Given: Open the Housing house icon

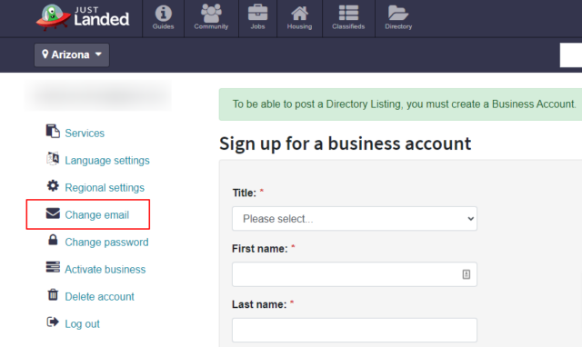Looking at the screenshot, I should [299, 14].
